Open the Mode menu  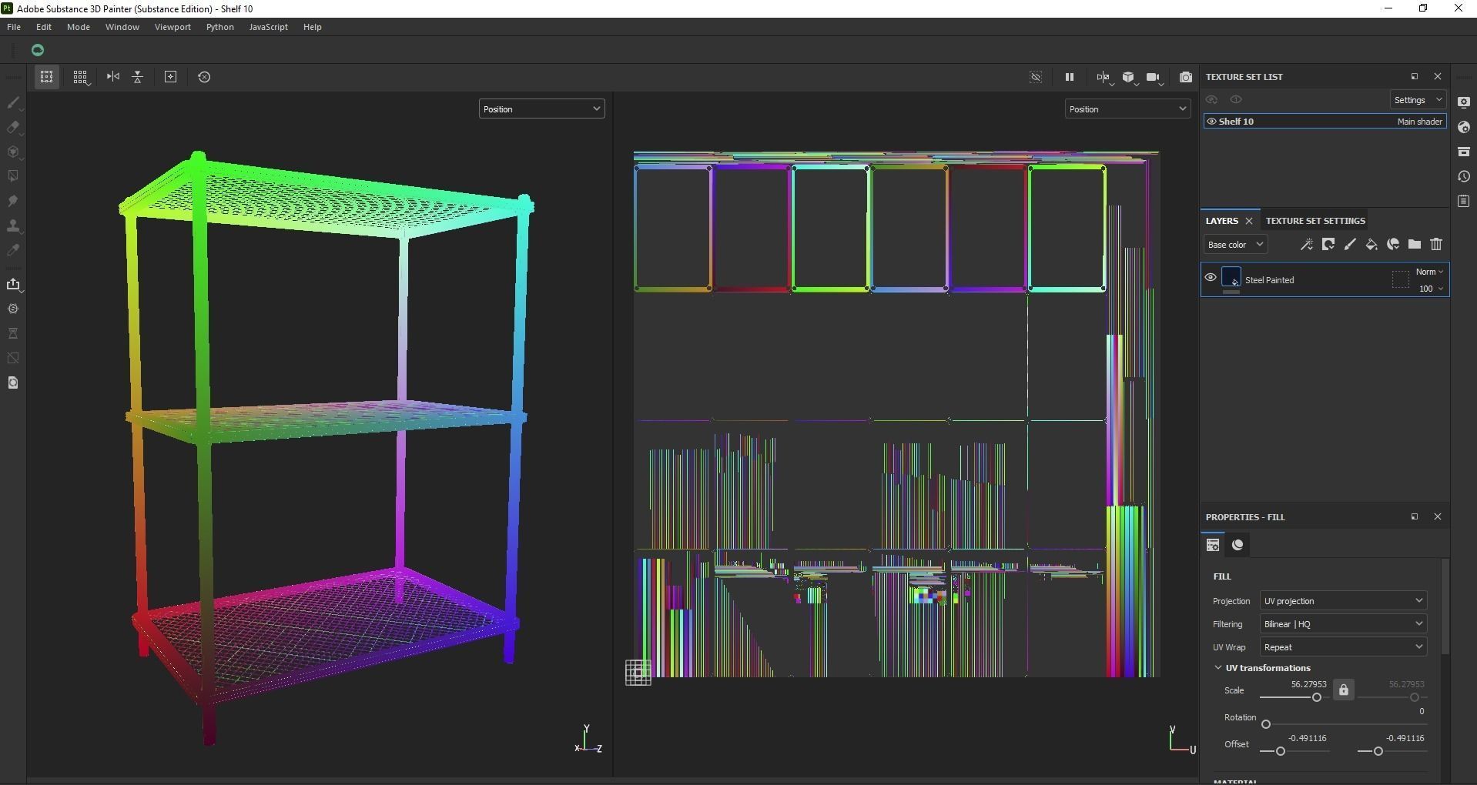pos(78,27)
